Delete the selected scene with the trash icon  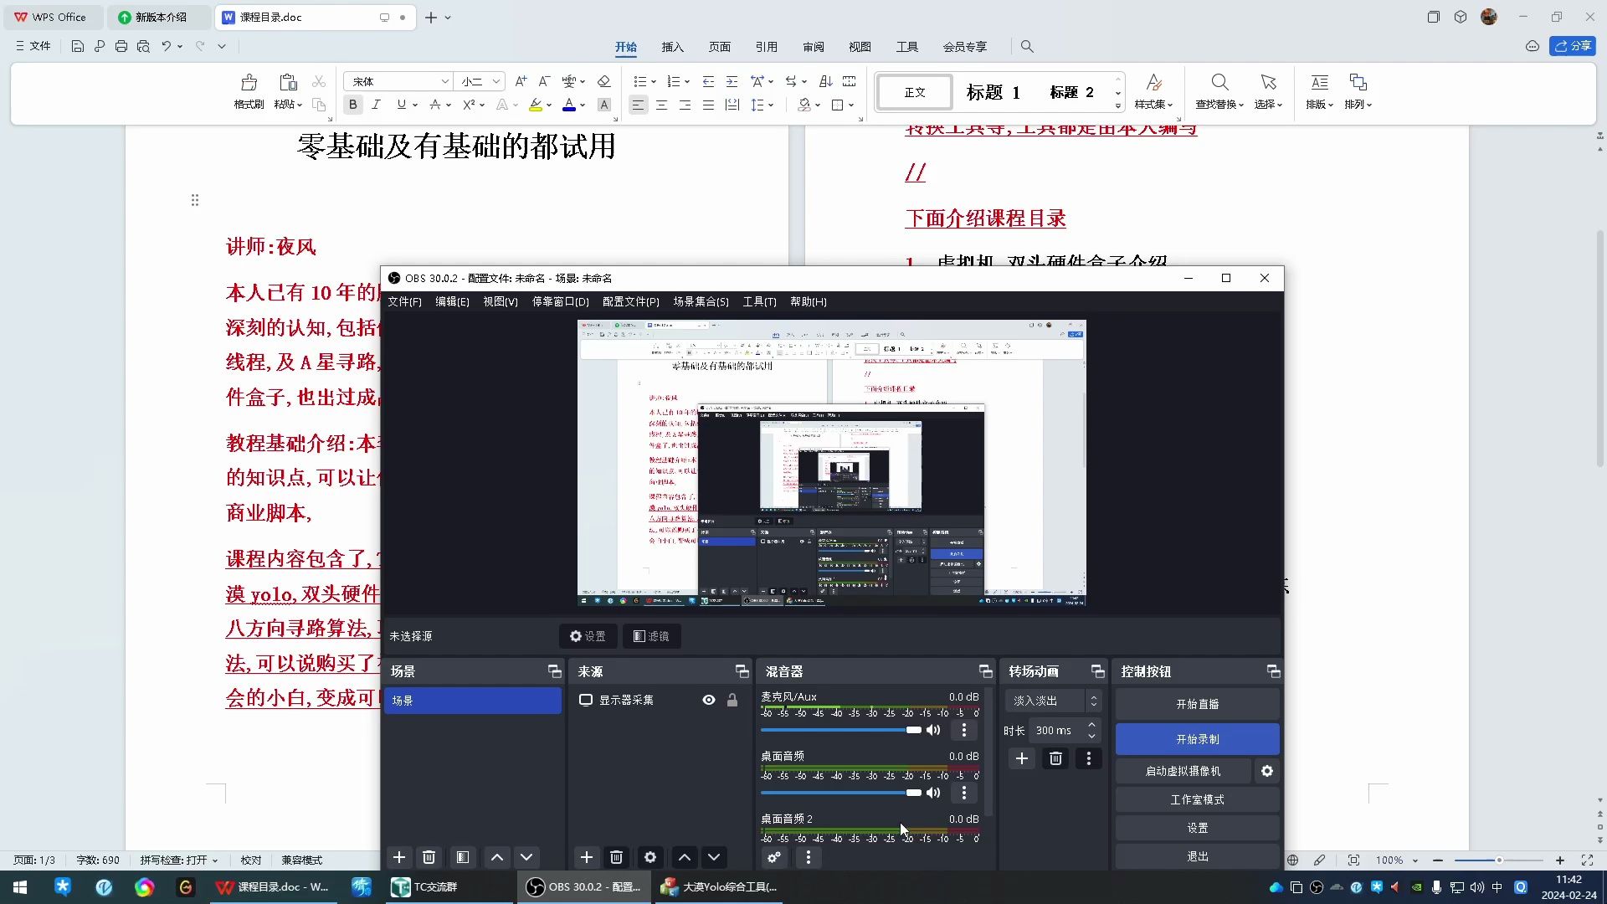tap(429, 857)
